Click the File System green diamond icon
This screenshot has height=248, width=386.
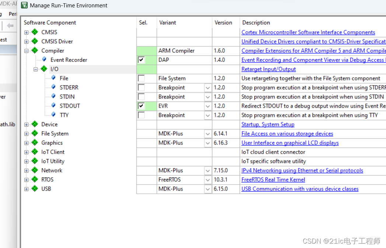click(35, 133)
